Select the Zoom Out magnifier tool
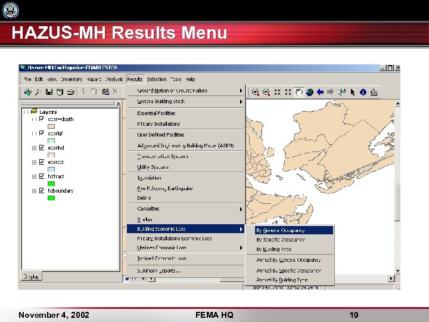429x322 pixels. coord(266,92)
